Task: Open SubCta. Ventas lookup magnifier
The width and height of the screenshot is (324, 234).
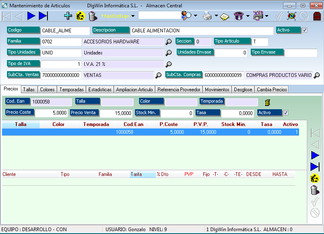Action: point(158,75)
